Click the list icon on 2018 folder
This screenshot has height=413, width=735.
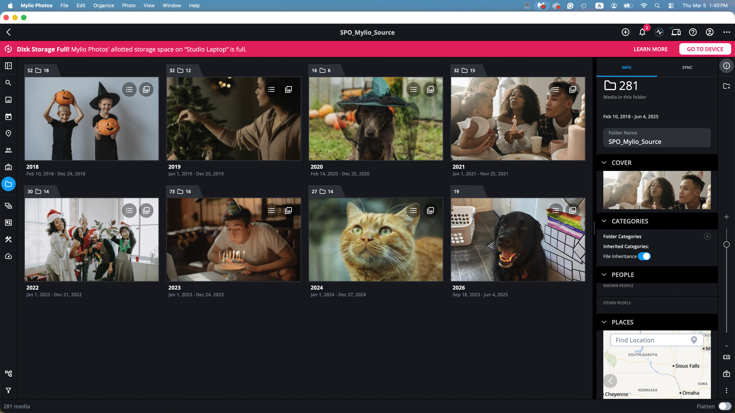(x=129, y=89)
